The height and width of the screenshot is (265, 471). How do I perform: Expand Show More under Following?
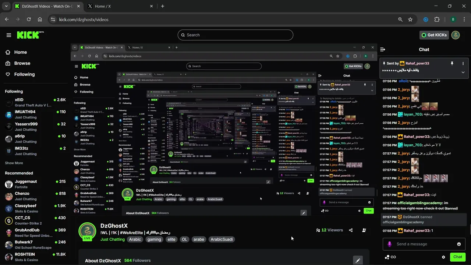pyautogui.click(x=14, y=163)
